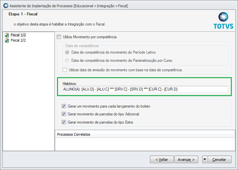Uncheck Gerar movimento de parcelas tipo Extra
The height and width of the screenshot is (170, 238).
pyautogui.click(x=64, y=122)
